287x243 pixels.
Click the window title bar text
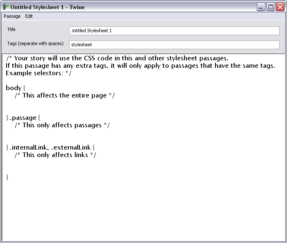[48, 7]
